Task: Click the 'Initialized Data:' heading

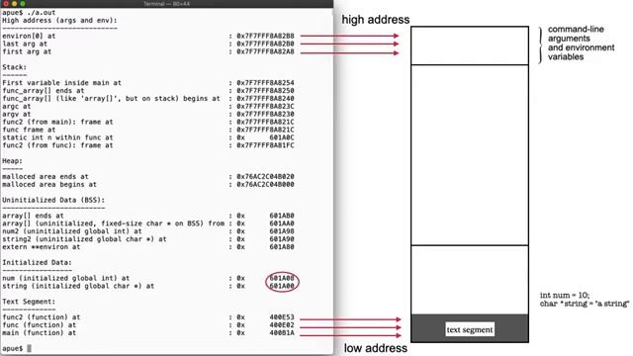Action: click(x=38, y=262)
